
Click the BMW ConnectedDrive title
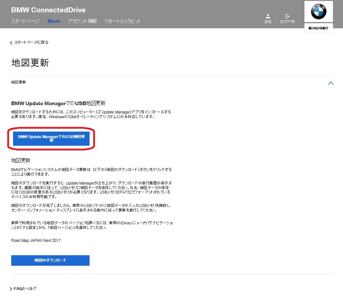point(48,10)
